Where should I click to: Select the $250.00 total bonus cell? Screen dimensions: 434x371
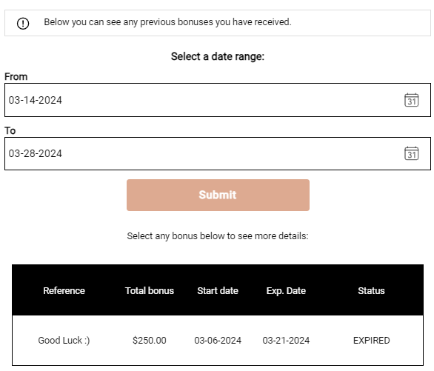click(150, 341)
